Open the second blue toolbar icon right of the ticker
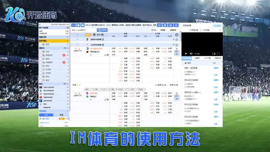The width and height of the screenshot is (270, 152). (x=165, y=25)
